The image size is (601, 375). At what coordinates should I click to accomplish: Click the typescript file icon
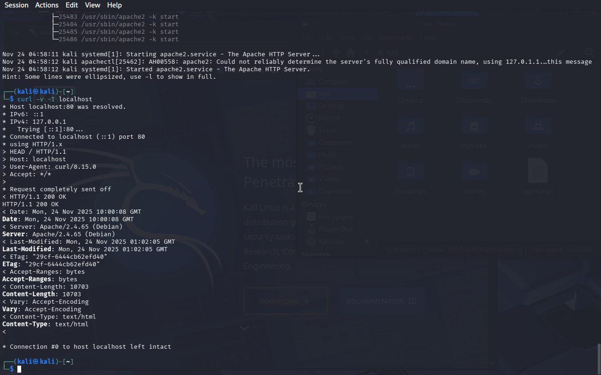[538, 171]
